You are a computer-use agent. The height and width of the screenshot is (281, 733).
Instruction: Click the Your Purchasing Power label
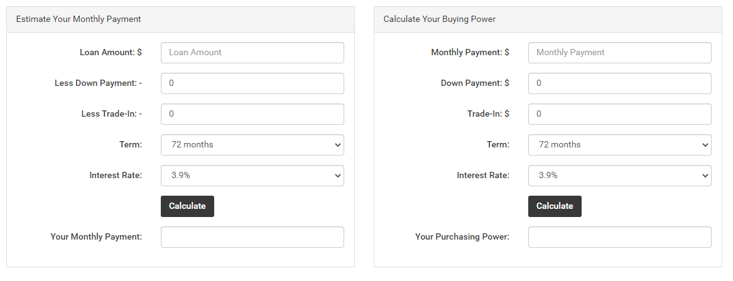tap(462, 236)
